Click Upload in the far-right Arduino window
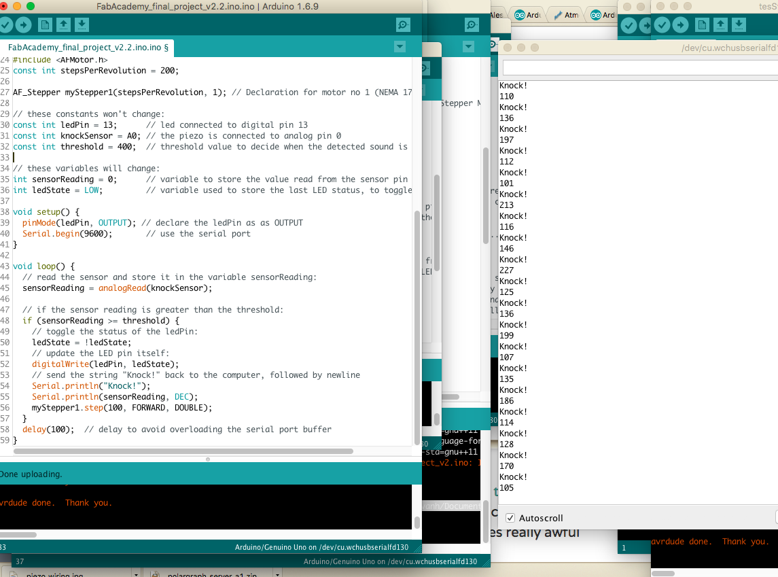778x577 pixels. (x=680, y=25)
